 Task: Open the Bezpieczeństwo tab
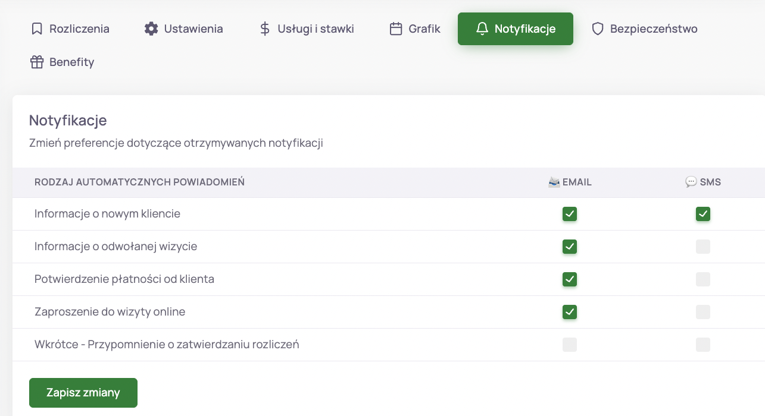pos(644,29)
